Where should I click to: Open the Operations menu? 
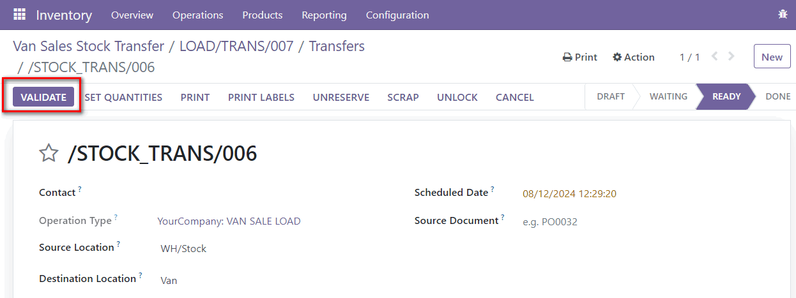198,15
